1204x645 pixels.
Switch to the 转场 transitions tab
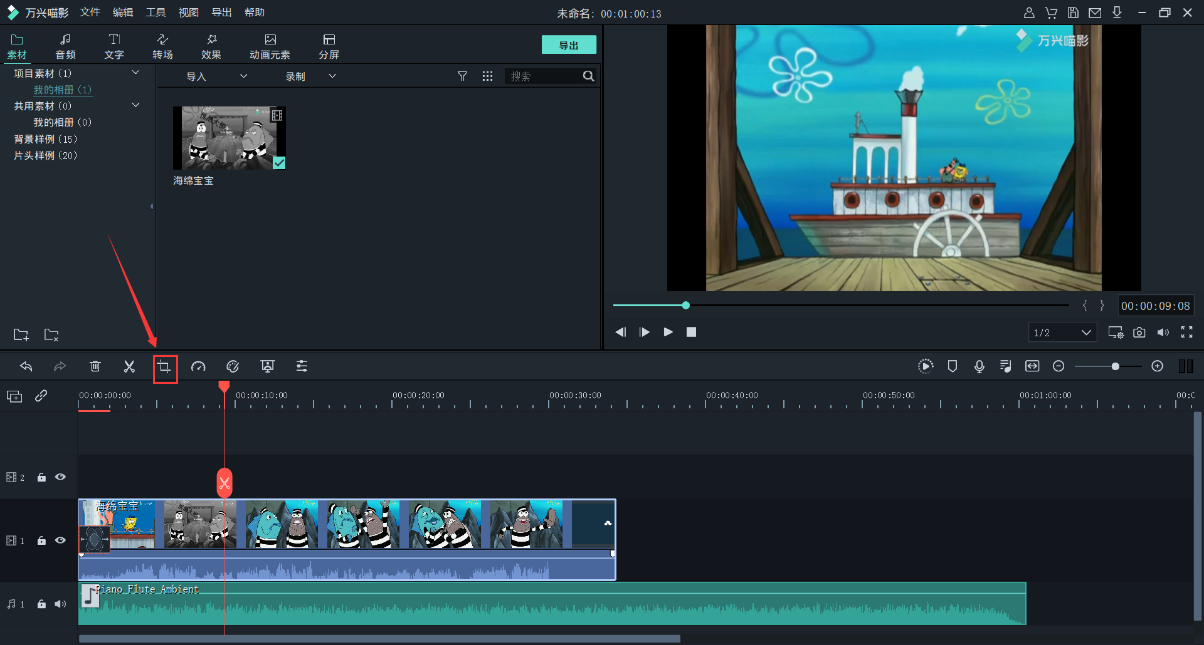[162, 46]
